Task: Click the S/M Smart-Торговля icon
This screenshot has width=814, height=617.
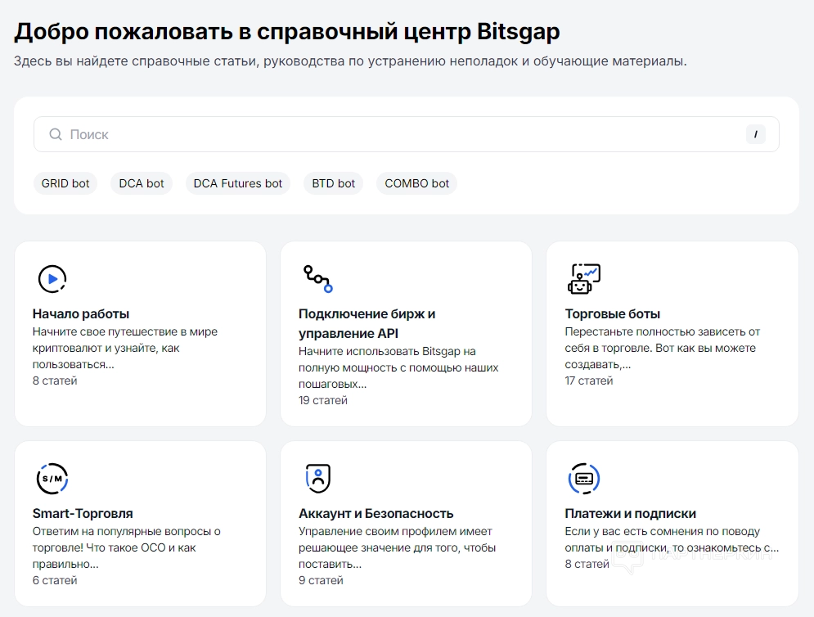Action: click(x=52, y=479)
